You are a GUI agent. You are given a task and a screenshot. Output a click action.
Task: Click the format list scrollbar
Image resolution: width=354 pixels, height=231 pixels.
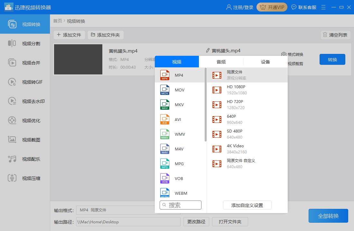click(x=206, y=104)
